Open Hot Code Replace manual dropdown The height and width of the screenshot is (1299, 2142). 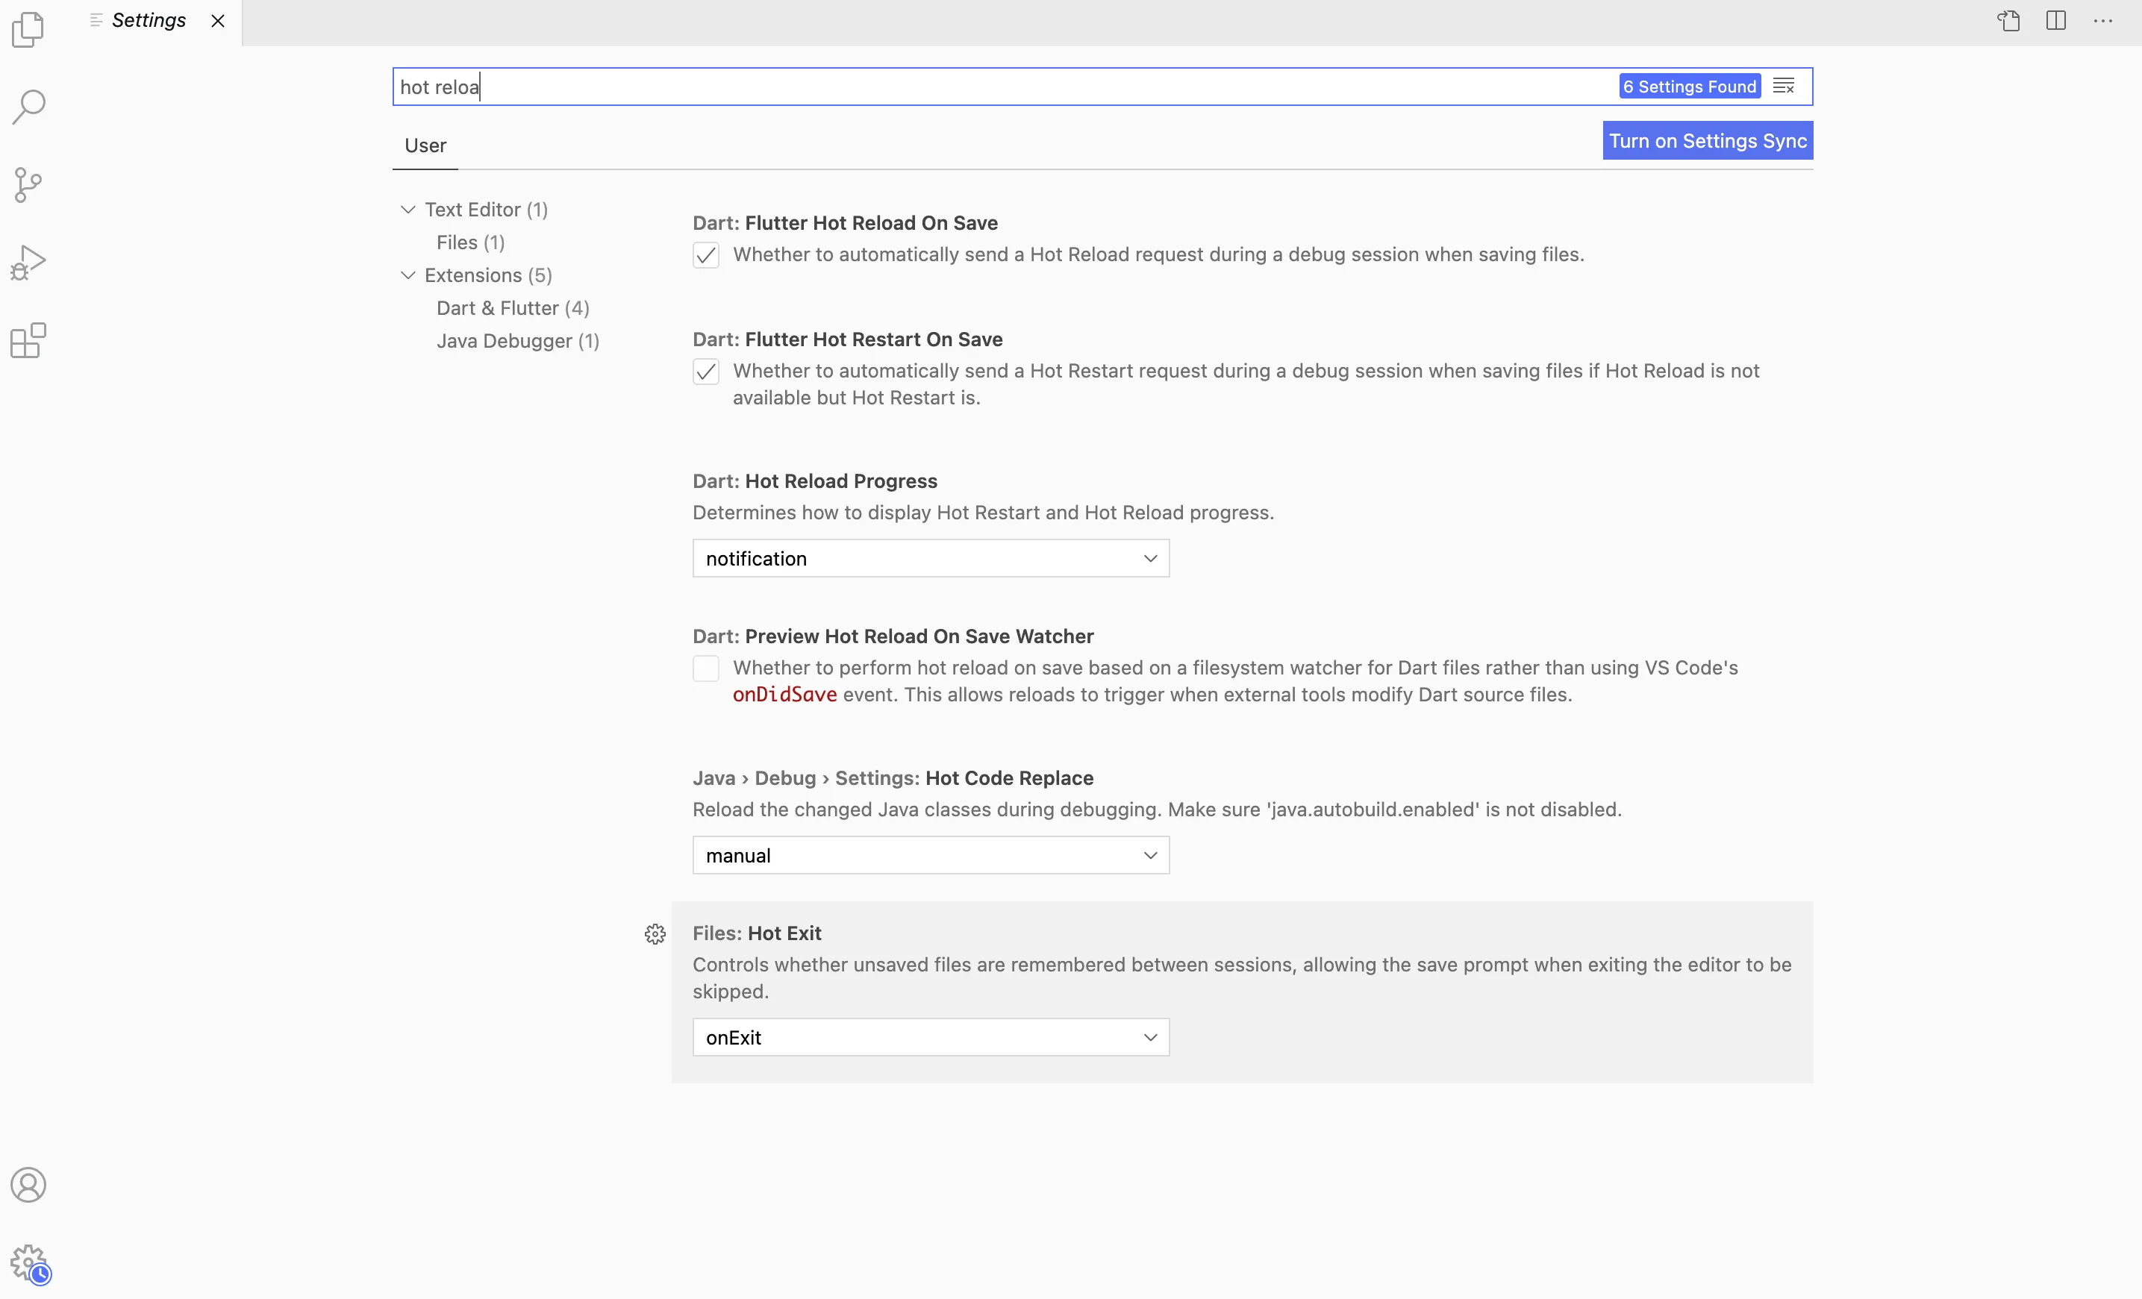point(930,856)
